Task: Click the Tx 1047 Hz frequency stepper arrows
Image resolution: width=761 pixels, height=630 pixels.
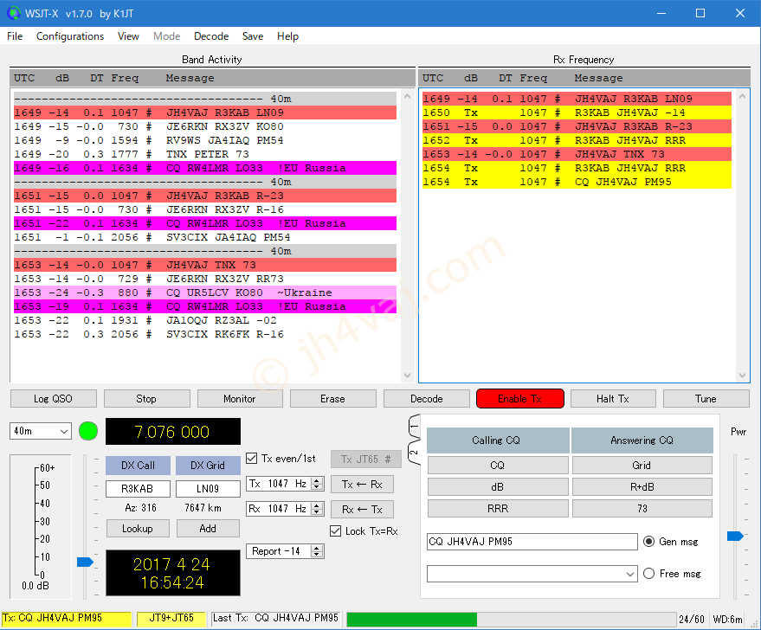Action: (x=318, y=484)
